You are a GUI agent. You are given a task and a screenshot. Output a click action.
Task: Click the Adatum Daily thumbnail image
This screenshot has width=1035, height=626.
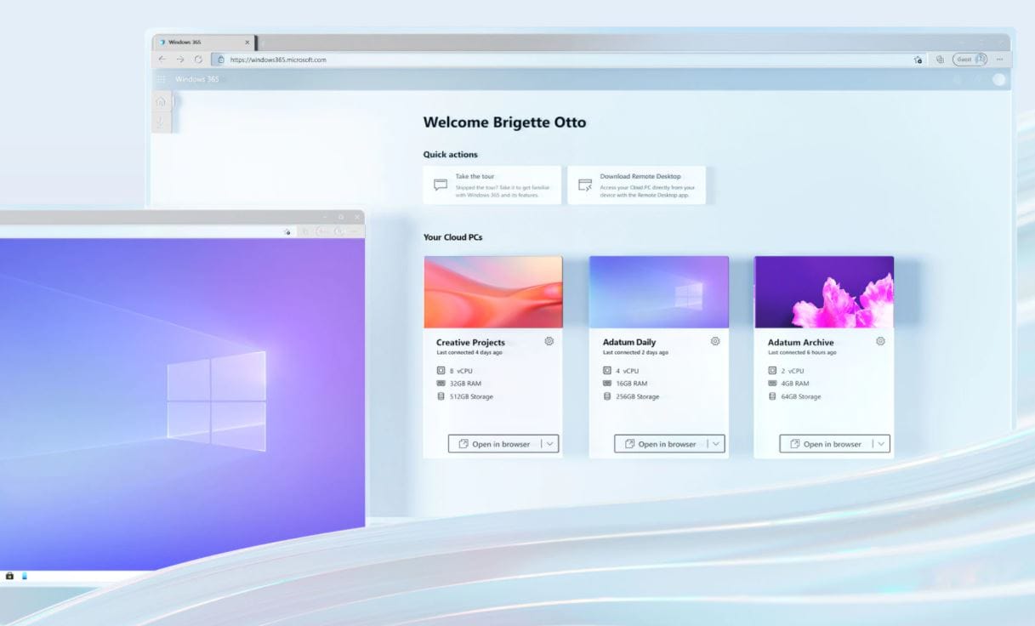(x=659, y=293)
